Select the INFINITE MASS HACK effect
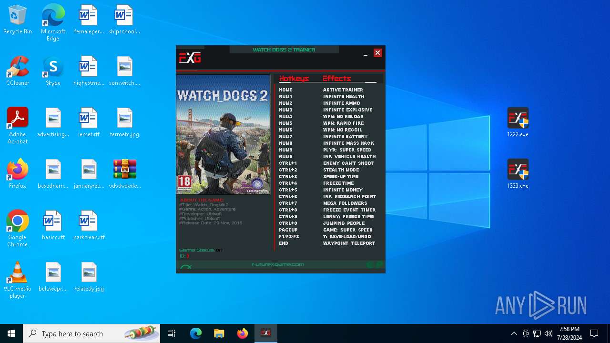The image size is (610, 343). pos(349,143)
